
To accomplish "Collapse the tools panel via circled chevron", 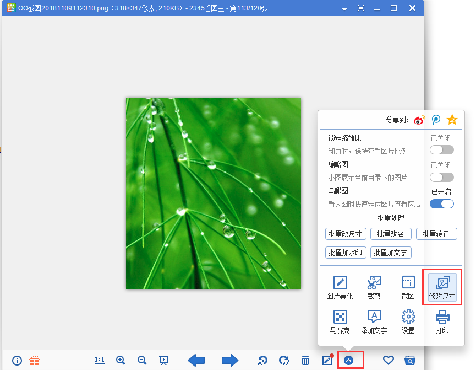I will (x=349, y=360).
